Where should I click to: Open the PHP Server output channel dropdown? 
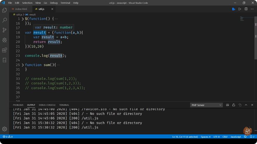206,105
